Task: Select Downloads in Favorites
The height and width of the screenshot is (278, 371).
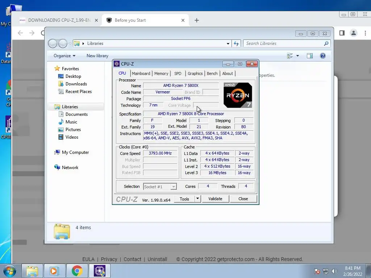Action: click(x=76, y=84)
